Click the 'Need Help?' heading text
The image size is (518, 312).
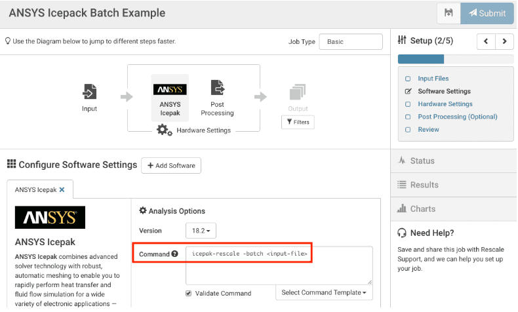pos(432,233)
